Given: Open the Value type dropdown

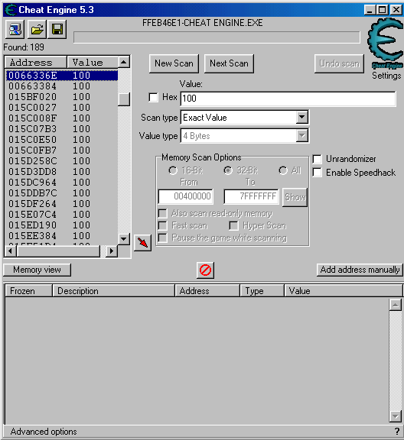Looking at the screenshot, I should (302, 136).
